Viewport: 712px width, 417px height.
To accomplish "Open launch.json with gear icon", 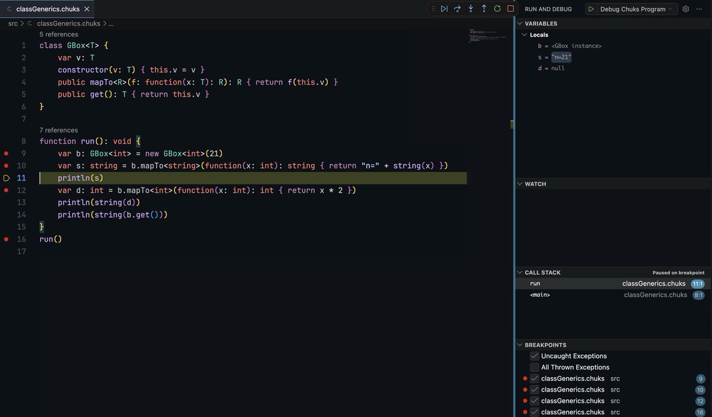I will click(x=686, y=9).
